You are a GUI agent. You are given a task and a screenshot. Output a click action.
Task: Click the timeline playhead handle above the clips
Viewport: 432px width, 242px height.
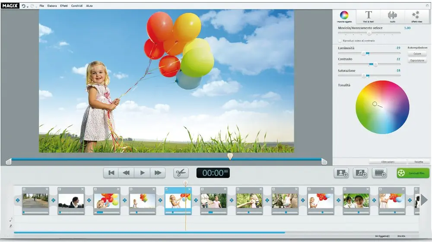185,183
